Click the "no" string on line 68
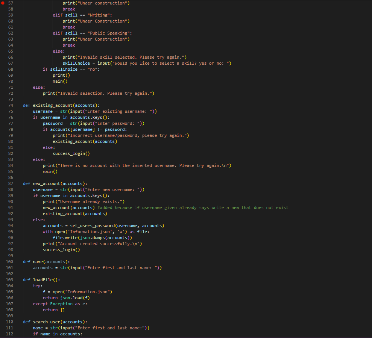Viewport: 372px width, 338px height. pyautogui.click(x=93, y=69)
